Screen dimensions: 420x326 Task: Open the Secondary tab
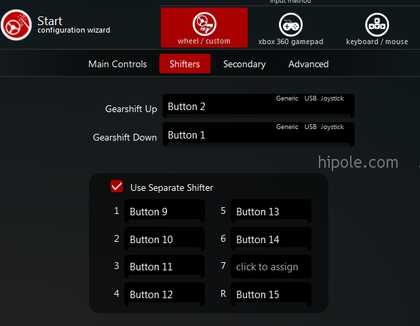point(244,64)
